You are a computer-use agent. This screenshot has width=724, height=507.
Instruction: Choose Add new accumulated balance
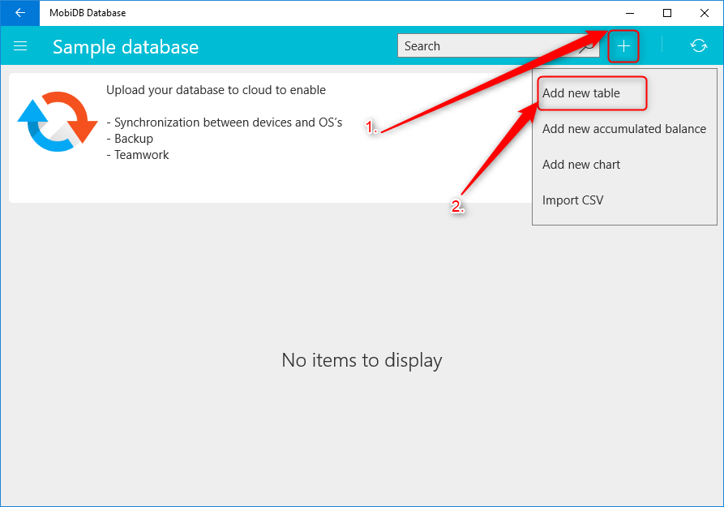click(623, 129)
